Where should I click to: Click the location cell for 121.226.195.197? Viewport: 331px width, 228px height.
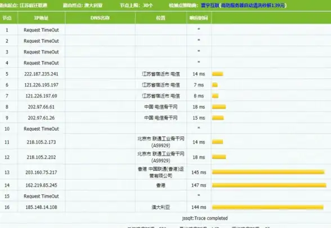[x=161, y=85]
